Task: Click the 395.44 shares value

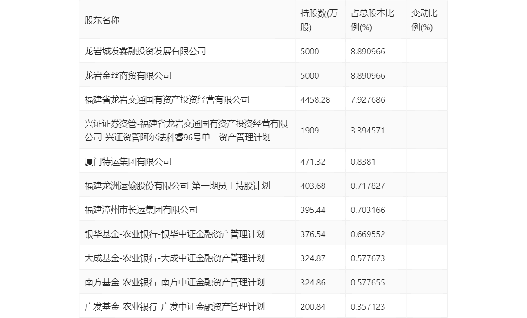Action: click(313, 210)
